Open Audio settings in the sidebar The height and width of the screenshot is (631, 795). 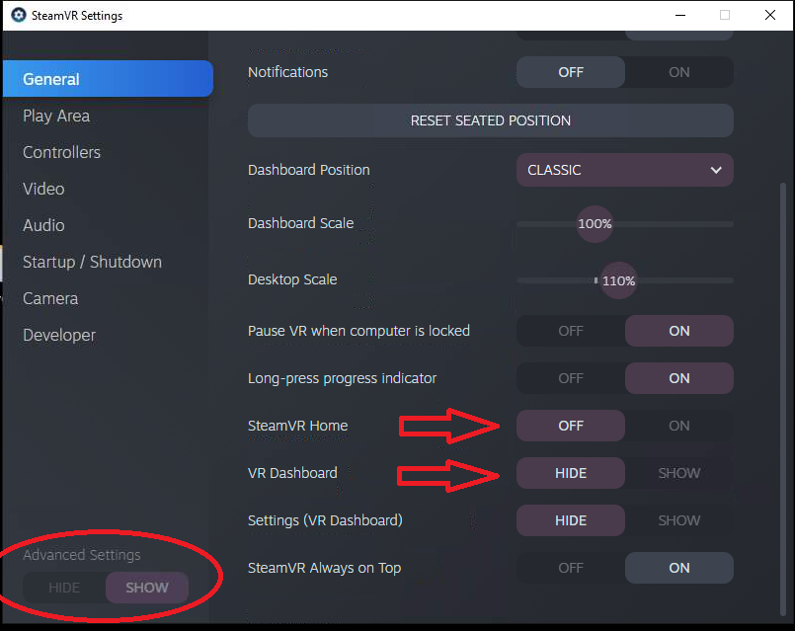click(43, 225)
